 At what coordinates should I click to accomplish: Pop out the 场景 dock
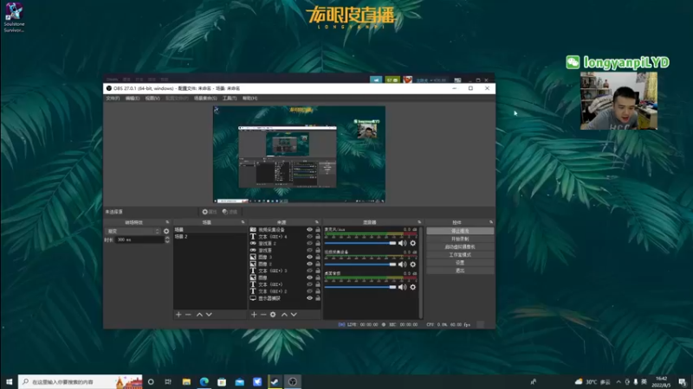243,222
